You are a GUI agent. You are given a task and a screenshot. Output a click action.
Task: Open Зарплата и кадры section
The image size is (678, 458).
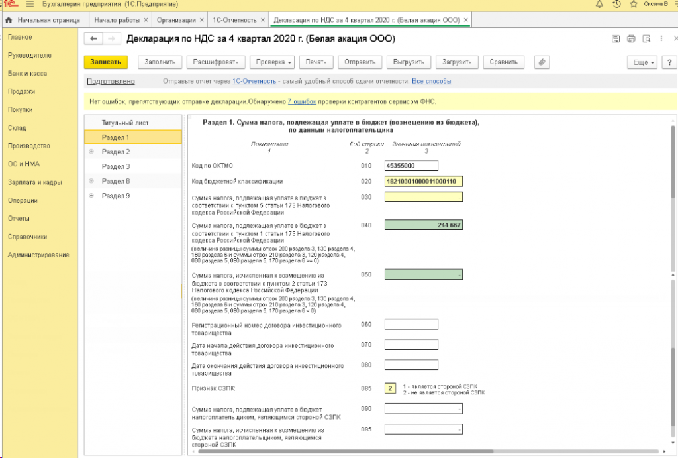pyautogui.click(x=34, y=182)
